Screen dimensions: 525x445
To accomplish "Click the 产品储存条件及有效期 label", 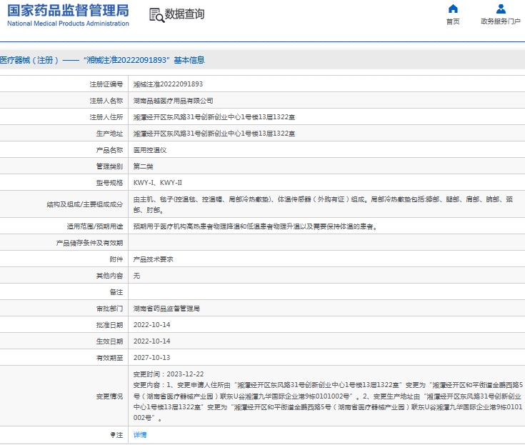I will point(89,243).
